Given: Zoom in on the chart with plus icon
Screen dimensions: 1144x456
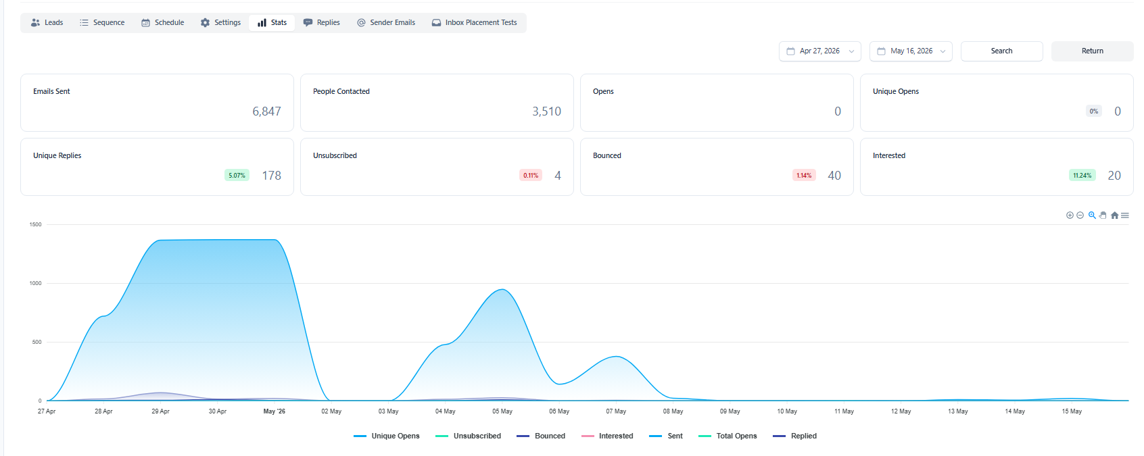Looking at the screenshot, I should coord(1070,216).
